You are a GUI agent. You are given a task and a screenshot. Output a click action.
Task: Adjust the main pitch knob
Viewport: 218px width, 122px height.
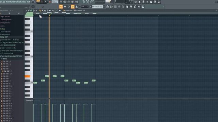coord(33,6)
